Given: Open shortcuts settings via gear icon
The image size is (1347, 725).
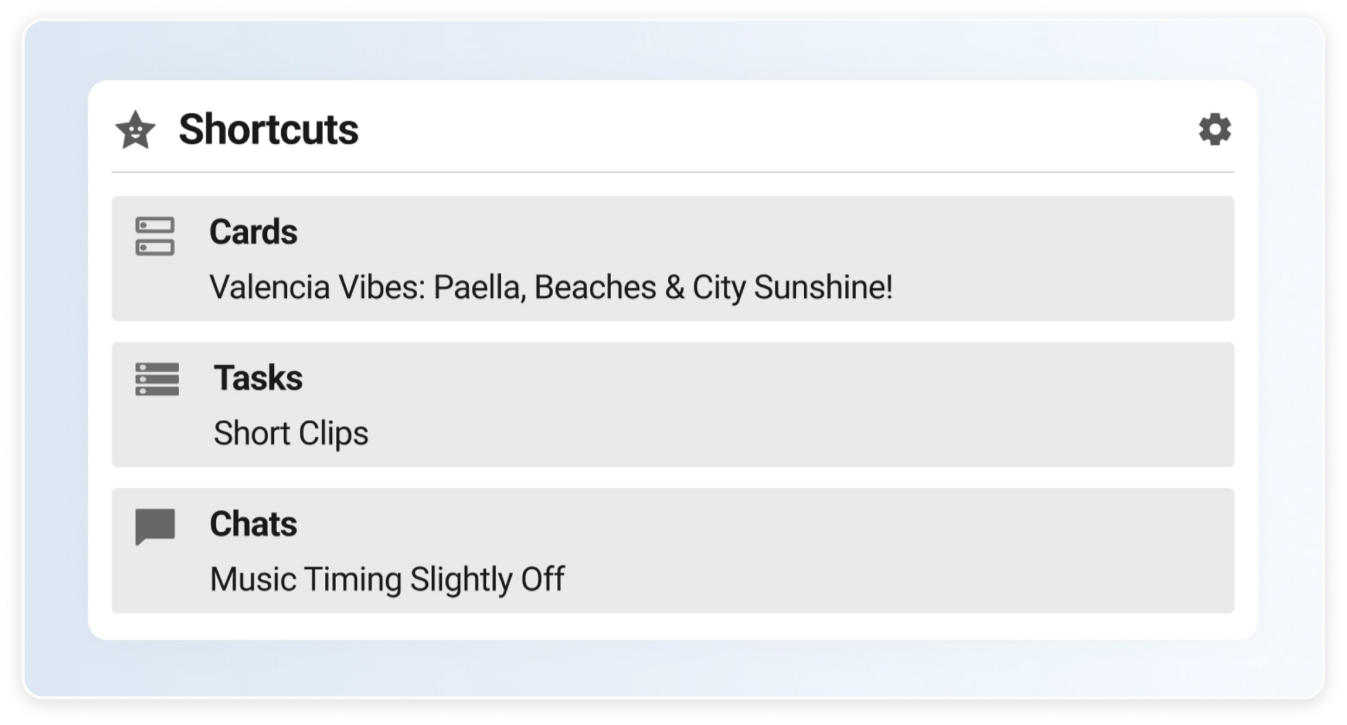Looking at the screenshot, I should pyautogui.click(x=1214, y=130).
